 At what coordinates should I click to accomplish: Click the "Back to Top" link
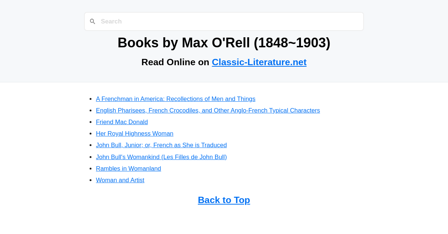224,200
